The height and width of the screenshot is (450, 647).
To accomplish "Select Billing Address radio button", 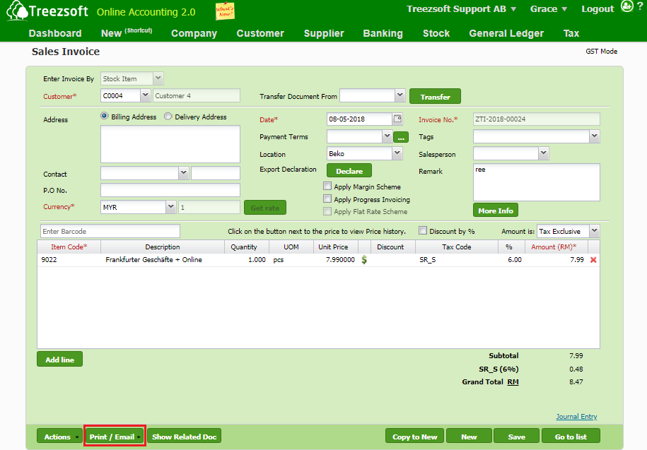I will click(105, 116).
